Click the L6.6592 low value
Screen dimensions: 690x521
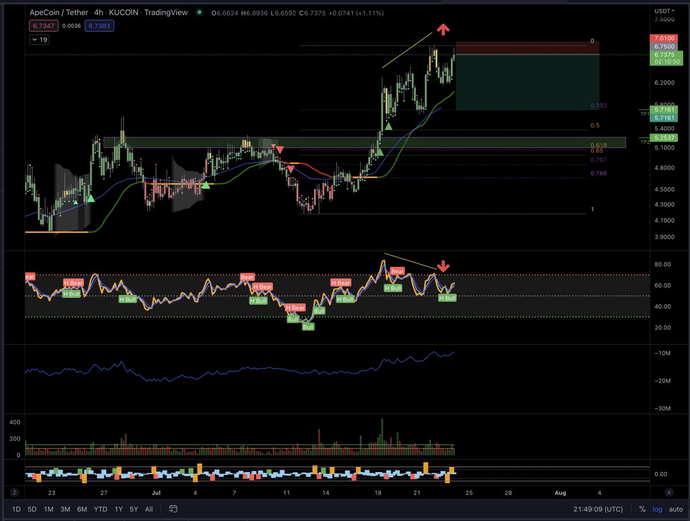click(x=285, y=13)
